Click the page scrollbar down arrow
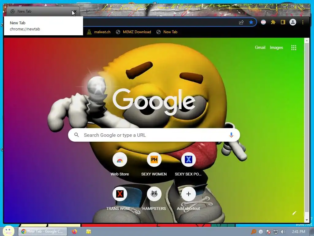314x236 pixels. coord(307,220)
